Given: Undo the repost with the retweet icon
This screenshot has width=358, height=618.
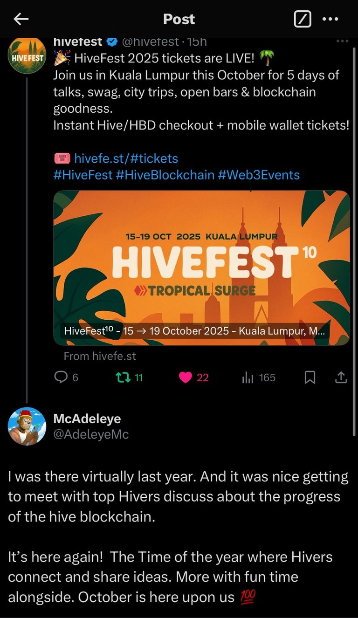Looking at the screenshot, I should [122, 377].
